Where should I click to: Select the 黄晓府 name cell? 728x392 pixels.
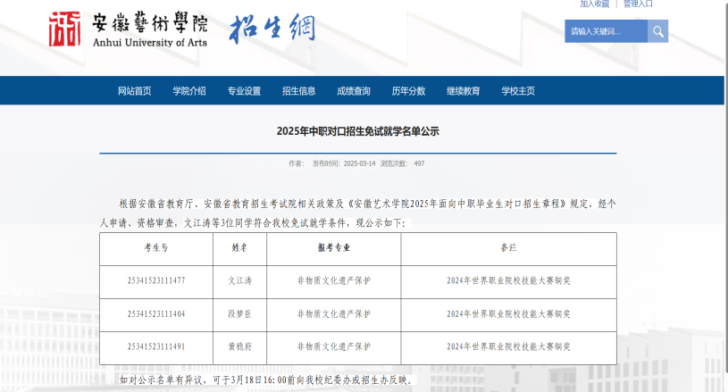(x=239, y=346)
